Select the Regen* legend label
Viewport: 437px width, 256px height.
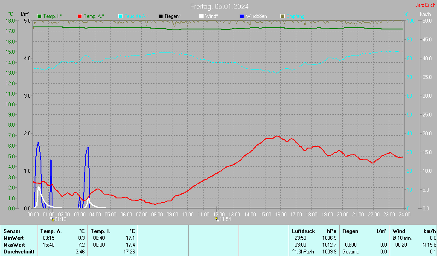pyautogui.click(x=172, y=16)
